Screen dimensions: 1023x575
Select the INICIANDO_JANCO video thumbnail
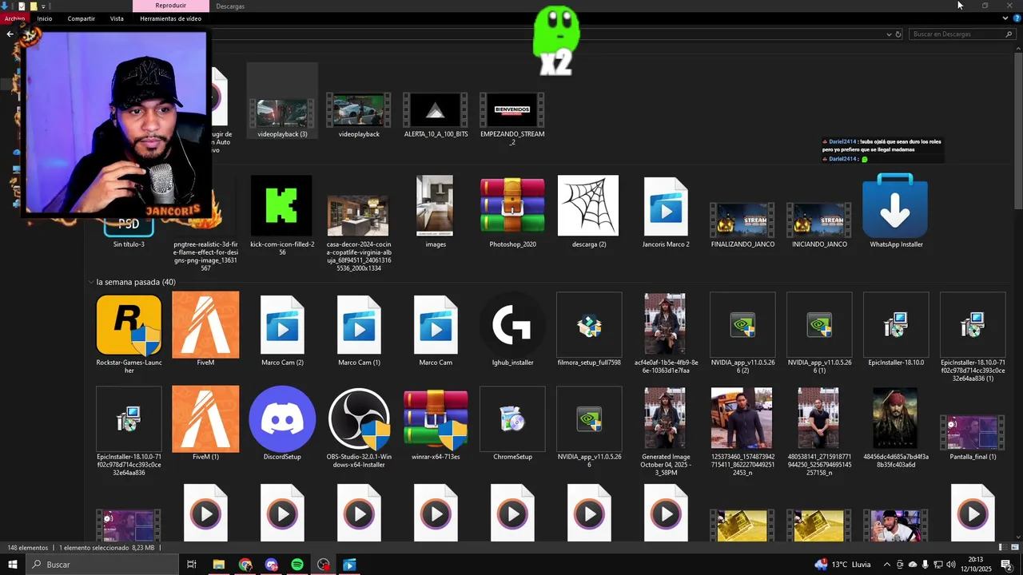819,220
